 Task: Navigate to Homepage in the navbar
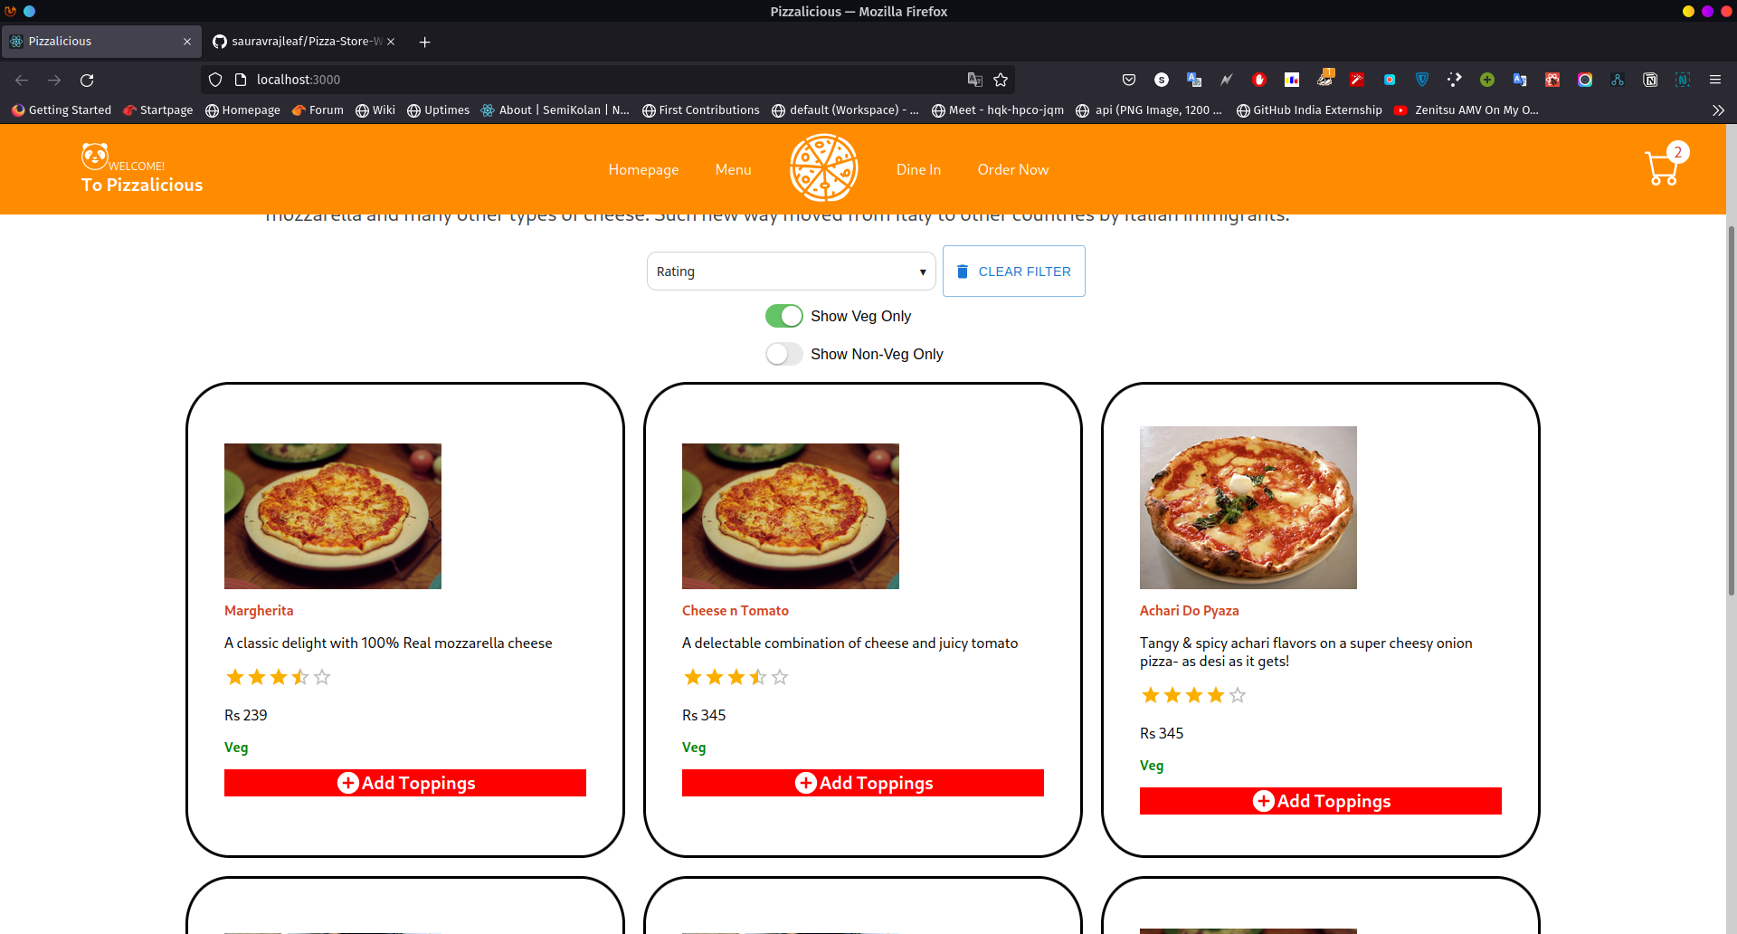click(x=643, y=169)
